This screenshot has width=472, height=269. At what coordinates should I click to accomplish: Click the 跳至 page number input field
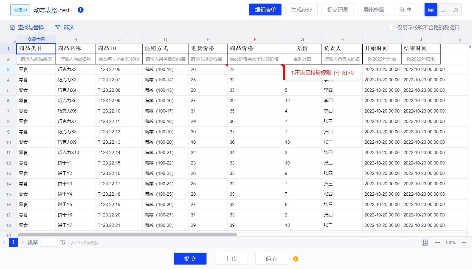(49, 243)
